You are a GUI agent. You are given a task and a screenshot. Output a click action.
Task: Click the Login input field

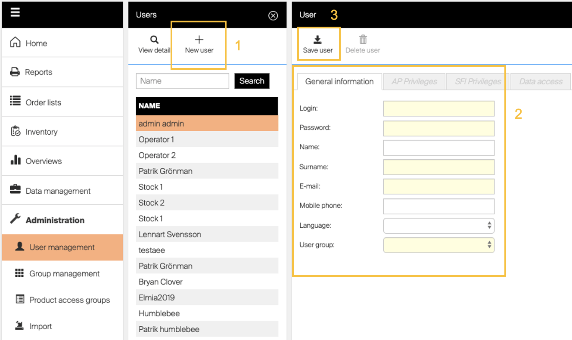coord(438,109)
